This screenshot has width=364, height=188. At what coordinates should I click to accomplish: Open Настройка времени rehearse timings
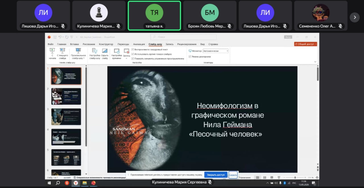tap(117, 54)
